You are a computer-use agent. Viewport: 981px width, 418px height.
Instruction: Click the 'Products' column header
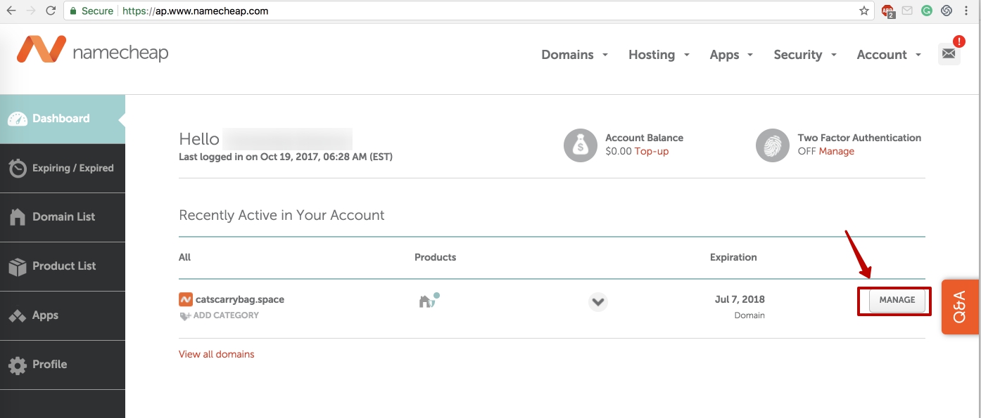point(435,257)
